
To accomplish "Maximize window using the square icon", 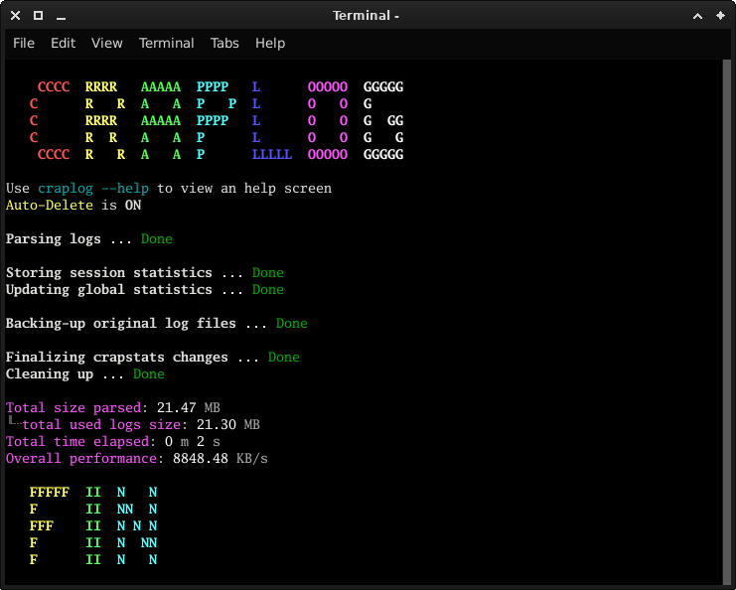I will pos(39,16).
